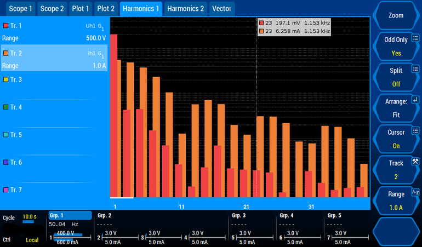Image resolution: width=422 pixels, height=247 pixels.
Task: Click the Cycle 10.0 s value
Action: point(30,217)
